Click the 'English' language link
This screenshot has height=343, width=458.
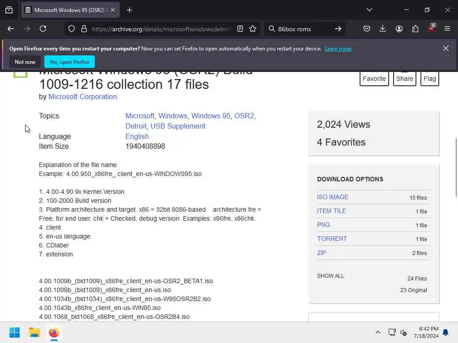click(x=137, y=136)
